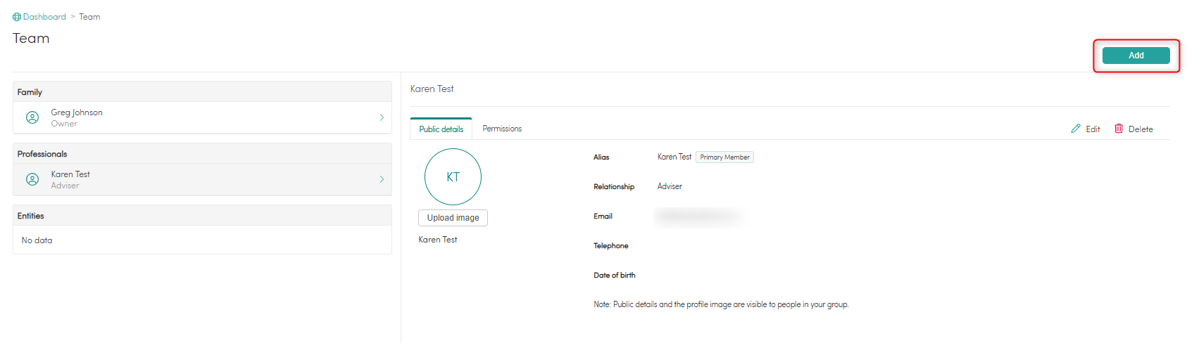The width and height of the screenshot is (1194, 343).
Task: Click the Adviser avatar icon in Professionals
Action: (32, 180)
